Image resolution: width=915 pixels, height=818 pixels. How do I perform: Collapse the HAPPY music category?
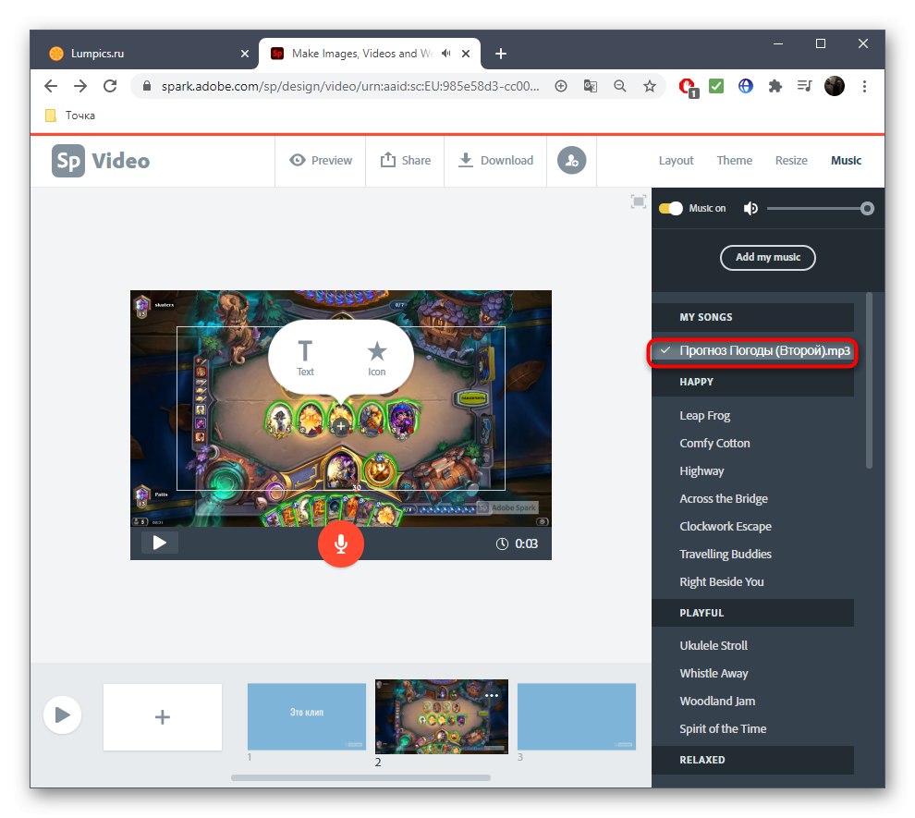tap(752, 382)
